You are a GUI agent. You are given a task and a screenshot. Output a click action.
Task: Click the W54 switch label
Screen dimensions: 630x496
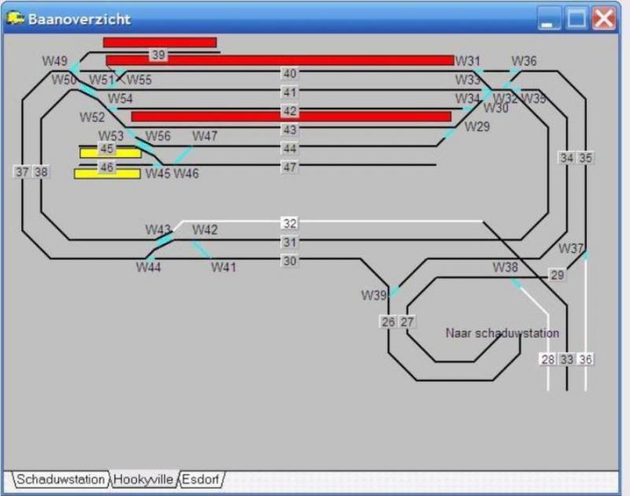[x=120, y=98]
